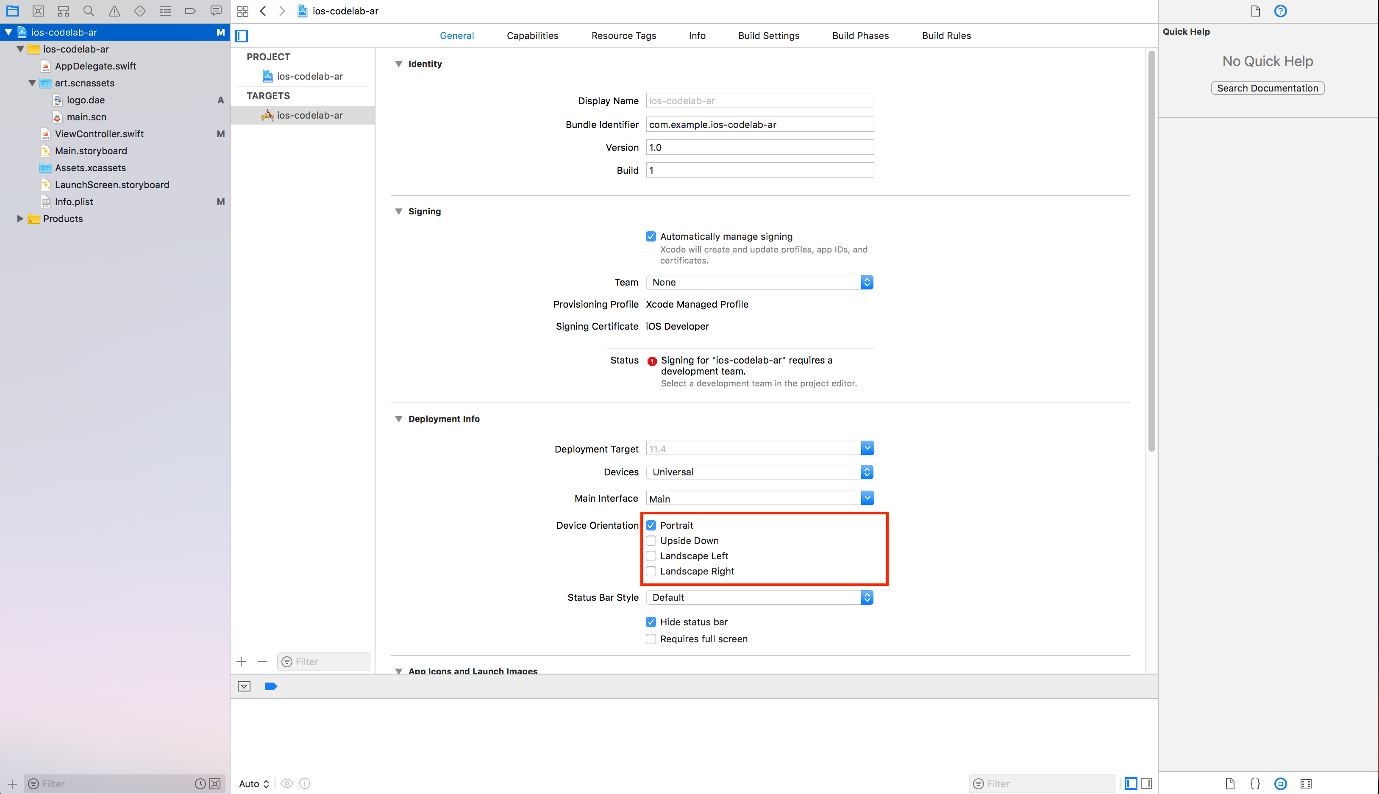Add a new target with plus button
The image size is (1379, 794).
(x=241, y=661)
